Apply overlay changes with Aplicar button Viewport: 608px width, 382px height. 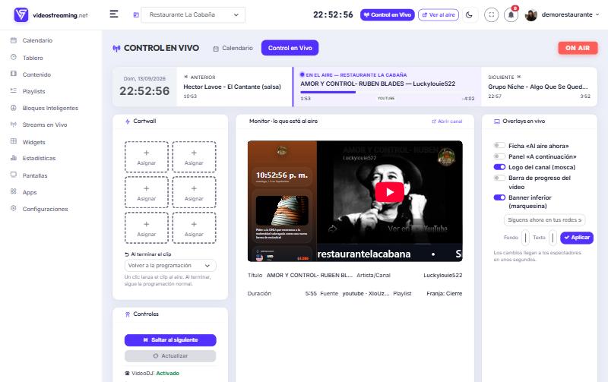577,238
